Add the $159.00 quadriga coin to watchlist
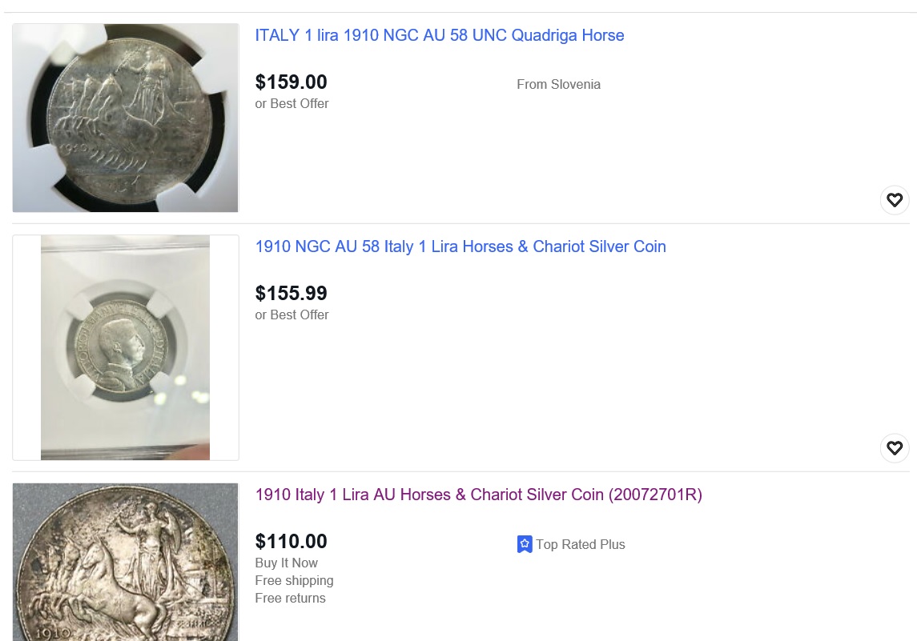917x641 pixels. 895,200
